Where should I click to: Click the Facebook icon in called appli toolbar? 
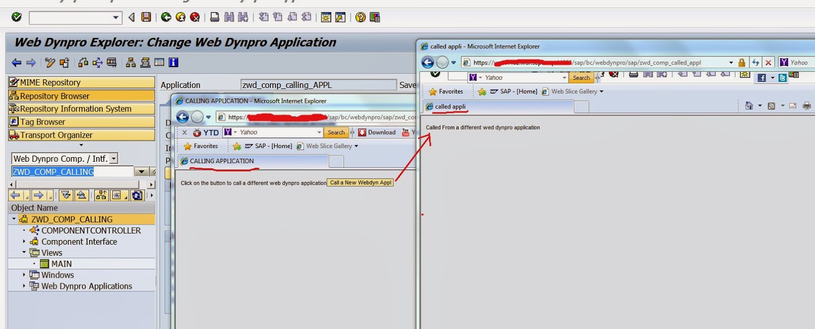(x=762, y=78)
